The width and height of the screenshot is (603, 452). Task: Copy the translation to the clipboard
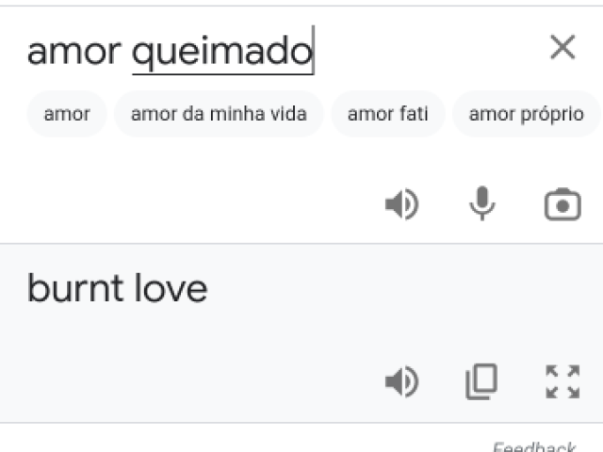click(x=481, y=381)
